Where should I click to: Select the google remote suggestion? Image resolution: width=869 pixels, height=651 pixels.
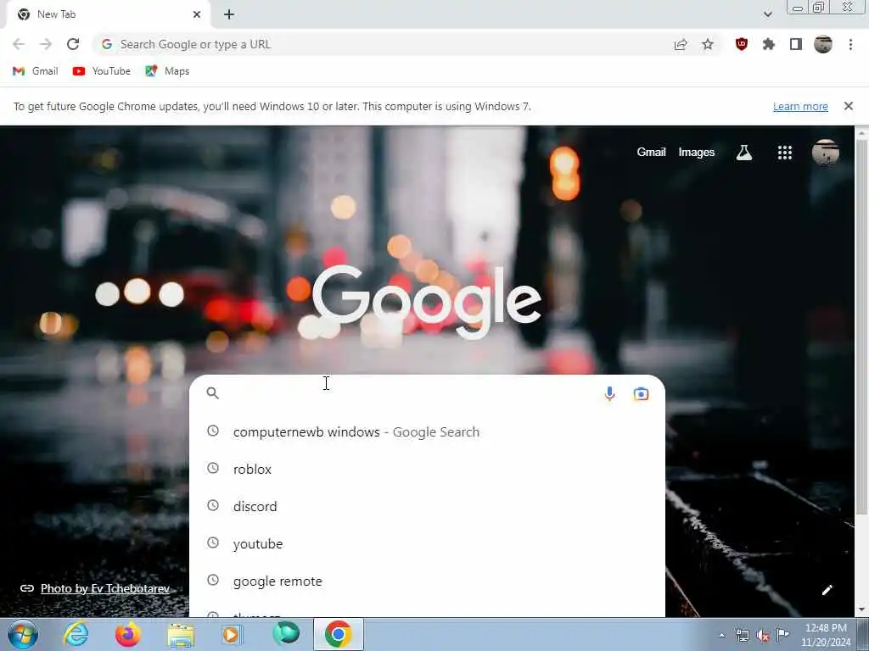[x=427, y=581]
